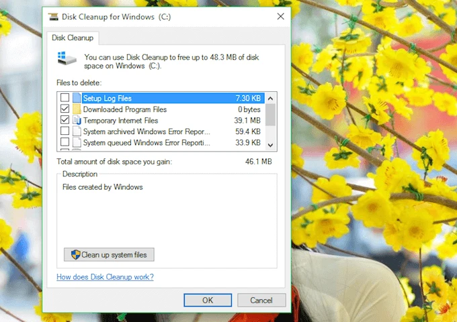The image size is (457, 322).
Task: Select the Downloaded Program Files row text
Action: 125,109
